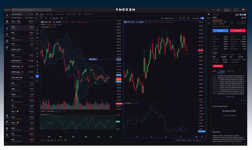Open the News icon in left sidebar
Viewport: 252px width, 150px height.
7,48
